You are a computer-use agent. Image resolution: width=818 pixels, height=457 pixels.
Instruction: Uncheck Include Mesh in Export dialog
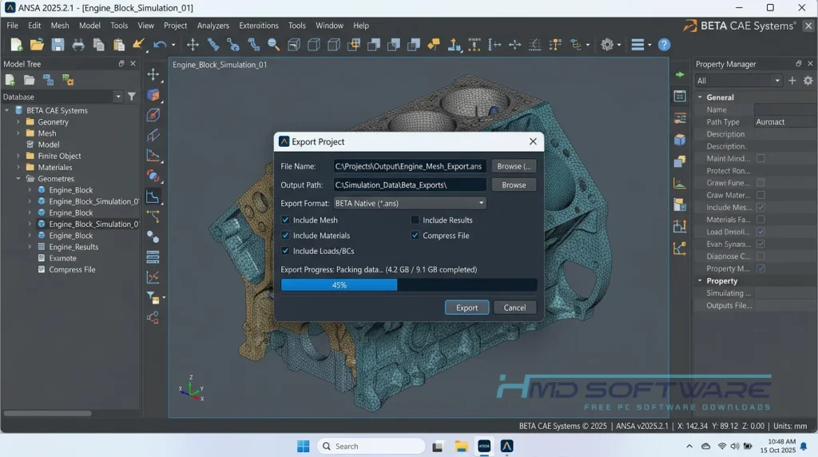pyautogui.click(x=285, y=221)
